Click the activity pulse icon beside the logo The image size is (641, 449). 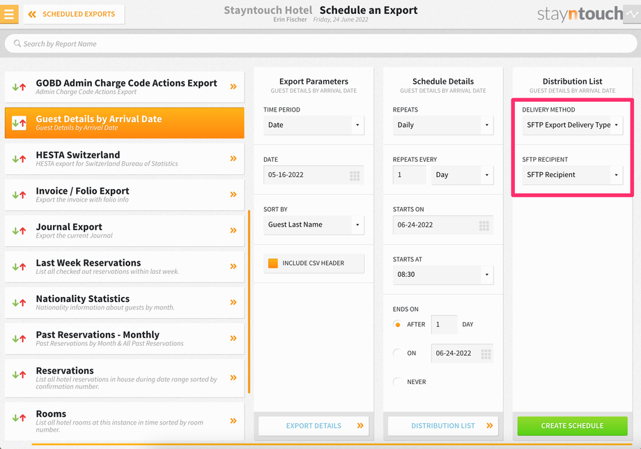click(x=632, y=15)
